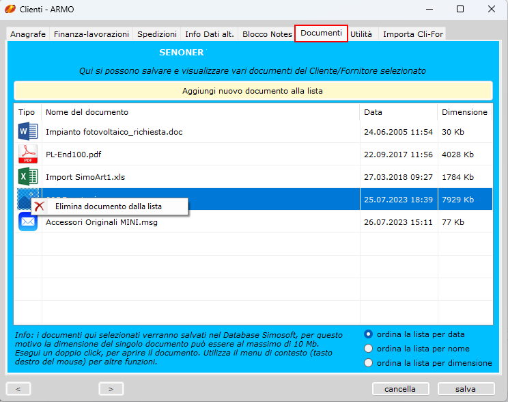The height and width of the screenshot is (402, 508).
Task: Switch to the Anagrafe tab
Action: (28, 34)
